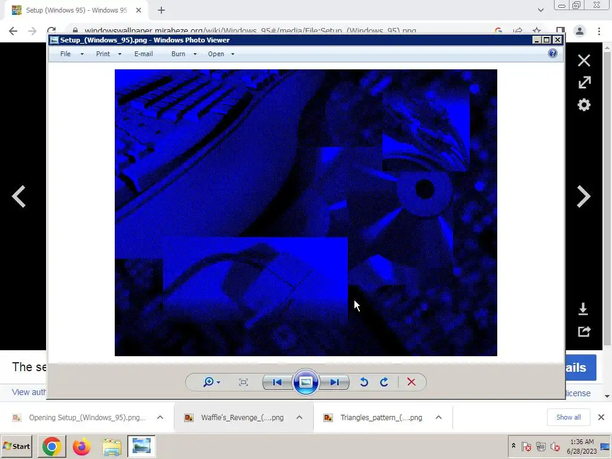Expand options for Opening Setup download
Viewport: 612px width, 459px height.
point(160,417)
